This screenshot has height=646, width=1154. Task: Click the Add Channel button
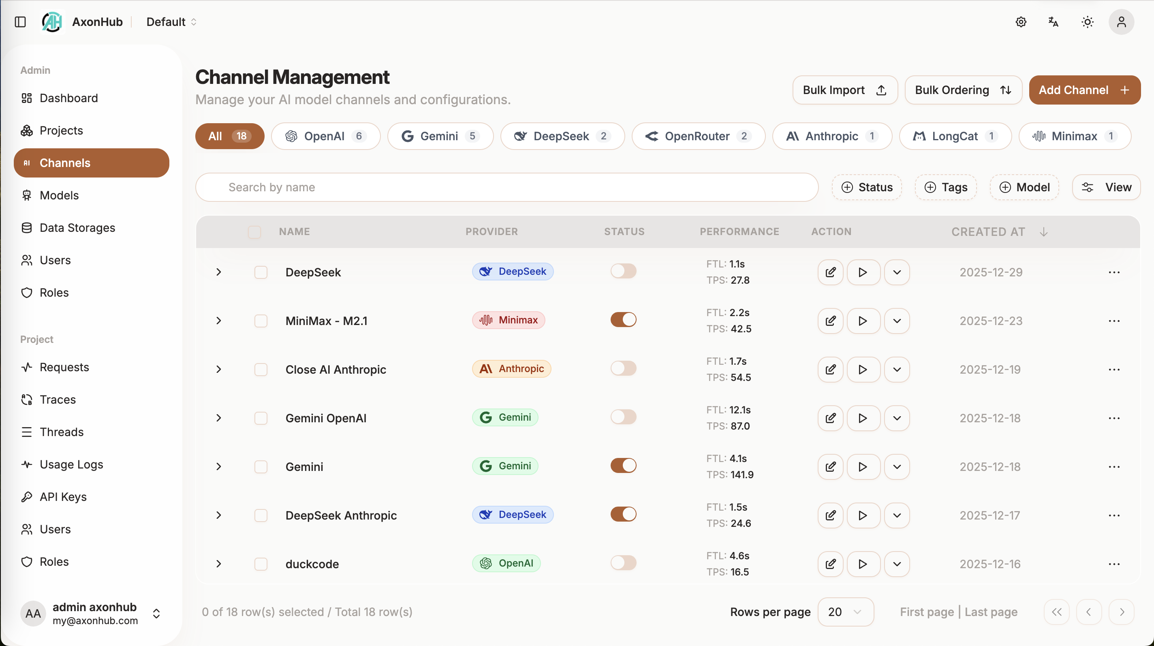1084,90
